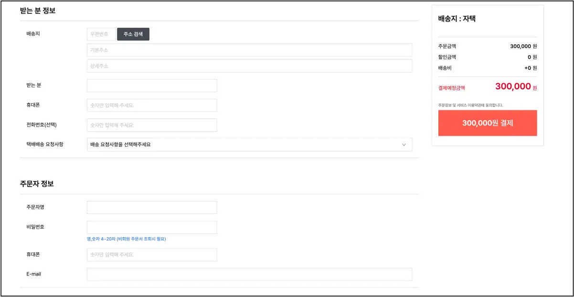The image size is (574, 297).
Task: Focus the 우편번호 postal code field
Action: tap(101, 34)
